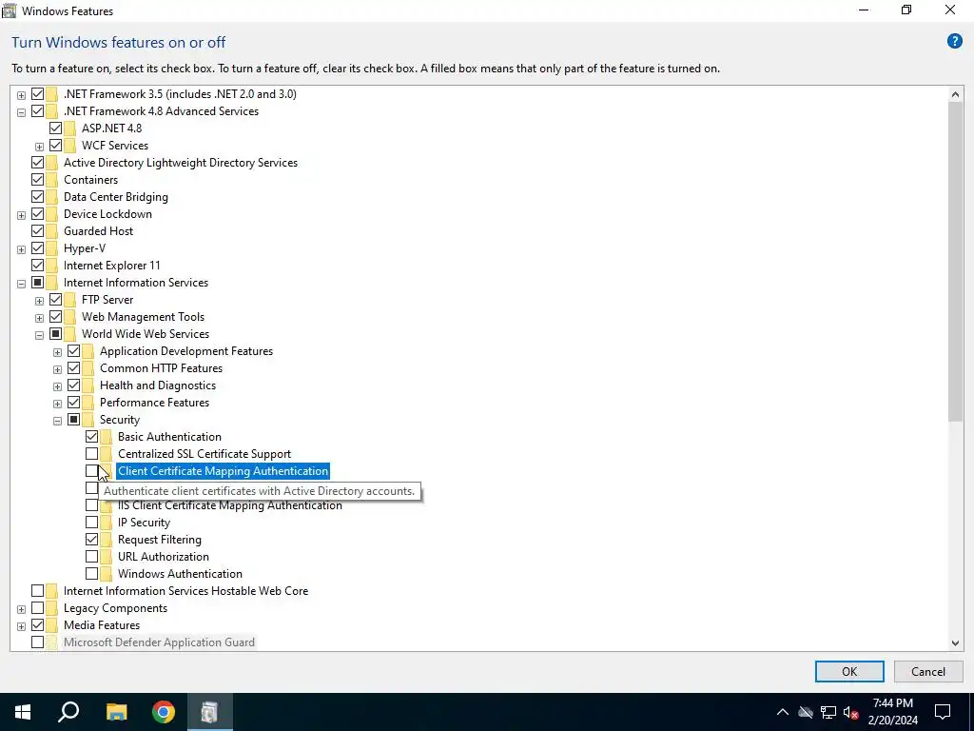Select the Common HTTP Features row
This screenshot has width=974, height=731.
(161, 368)
